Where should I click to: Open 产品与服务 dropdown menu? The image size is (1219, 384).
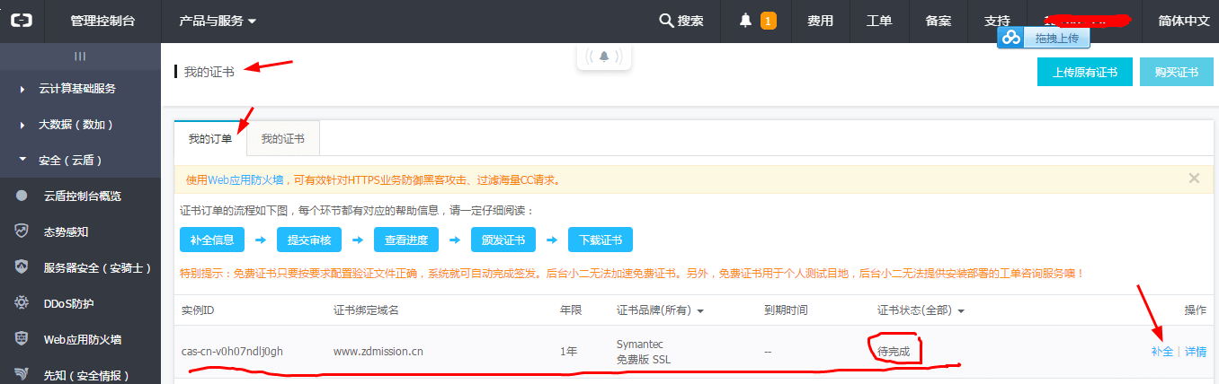point(218,21)
